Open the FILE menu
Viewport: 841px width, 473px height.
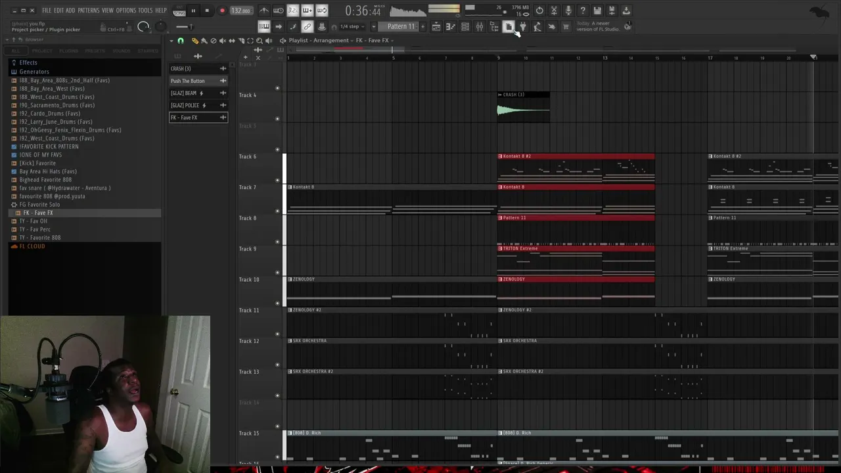47,11
